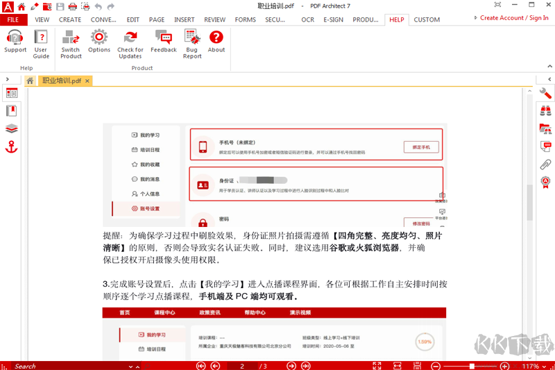Click the Print icon in title bar
The image size is (555, 370).
(x=73, y=6)
